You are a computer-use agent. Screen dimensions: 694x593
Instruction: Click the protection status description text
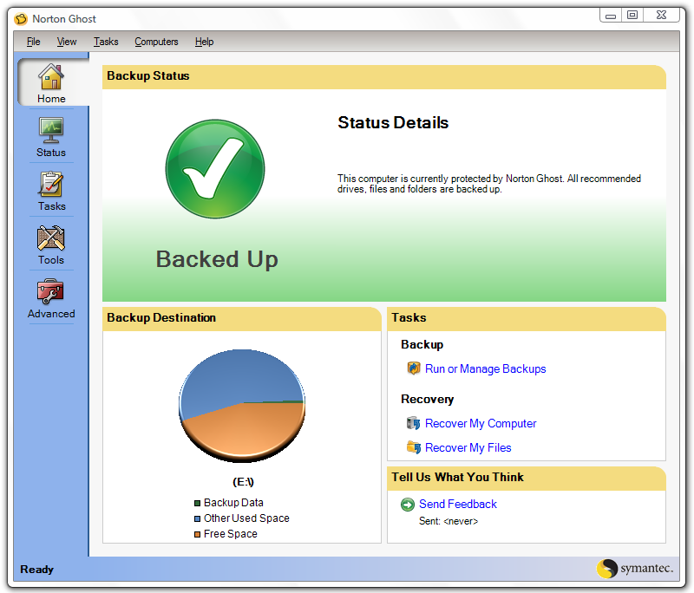click(489, 184)
